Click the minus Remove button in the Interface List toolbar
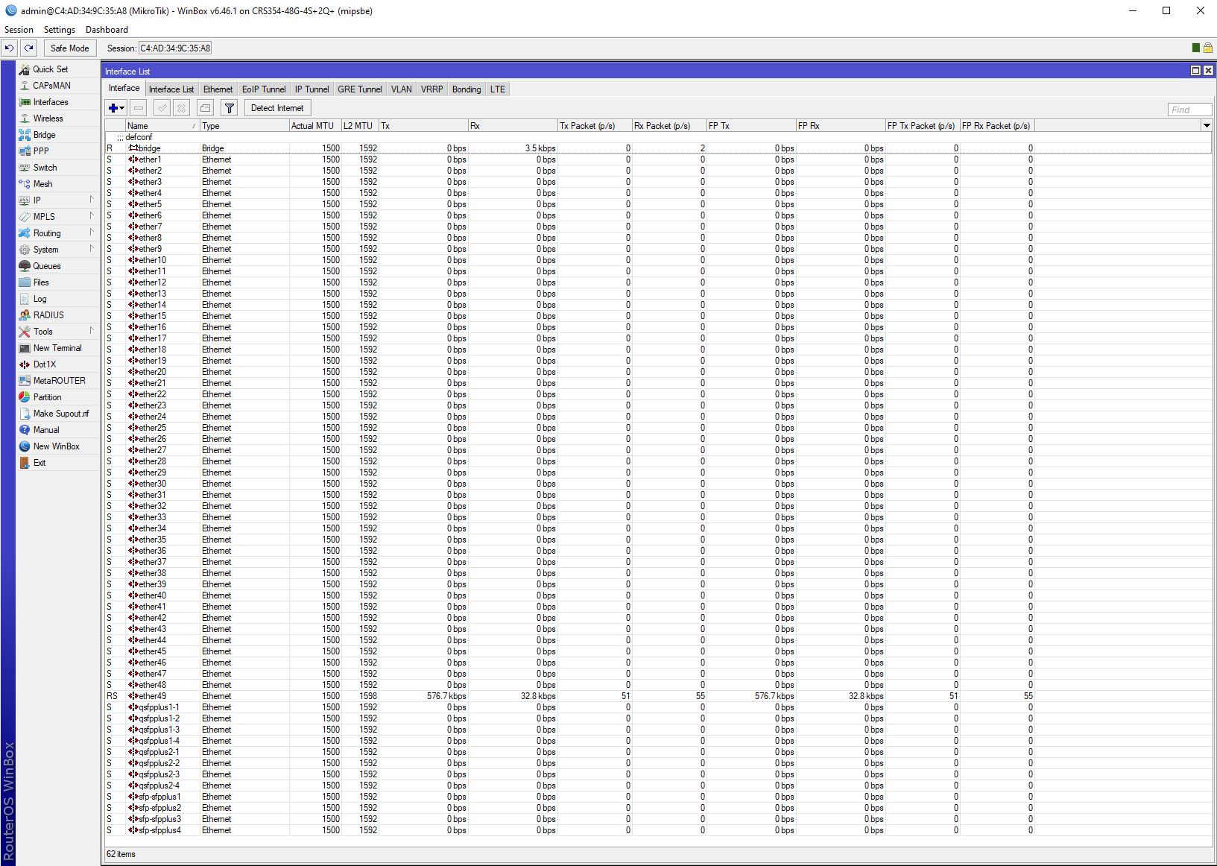This screenshot has height=866, width=1217. (x=139, y=108)
